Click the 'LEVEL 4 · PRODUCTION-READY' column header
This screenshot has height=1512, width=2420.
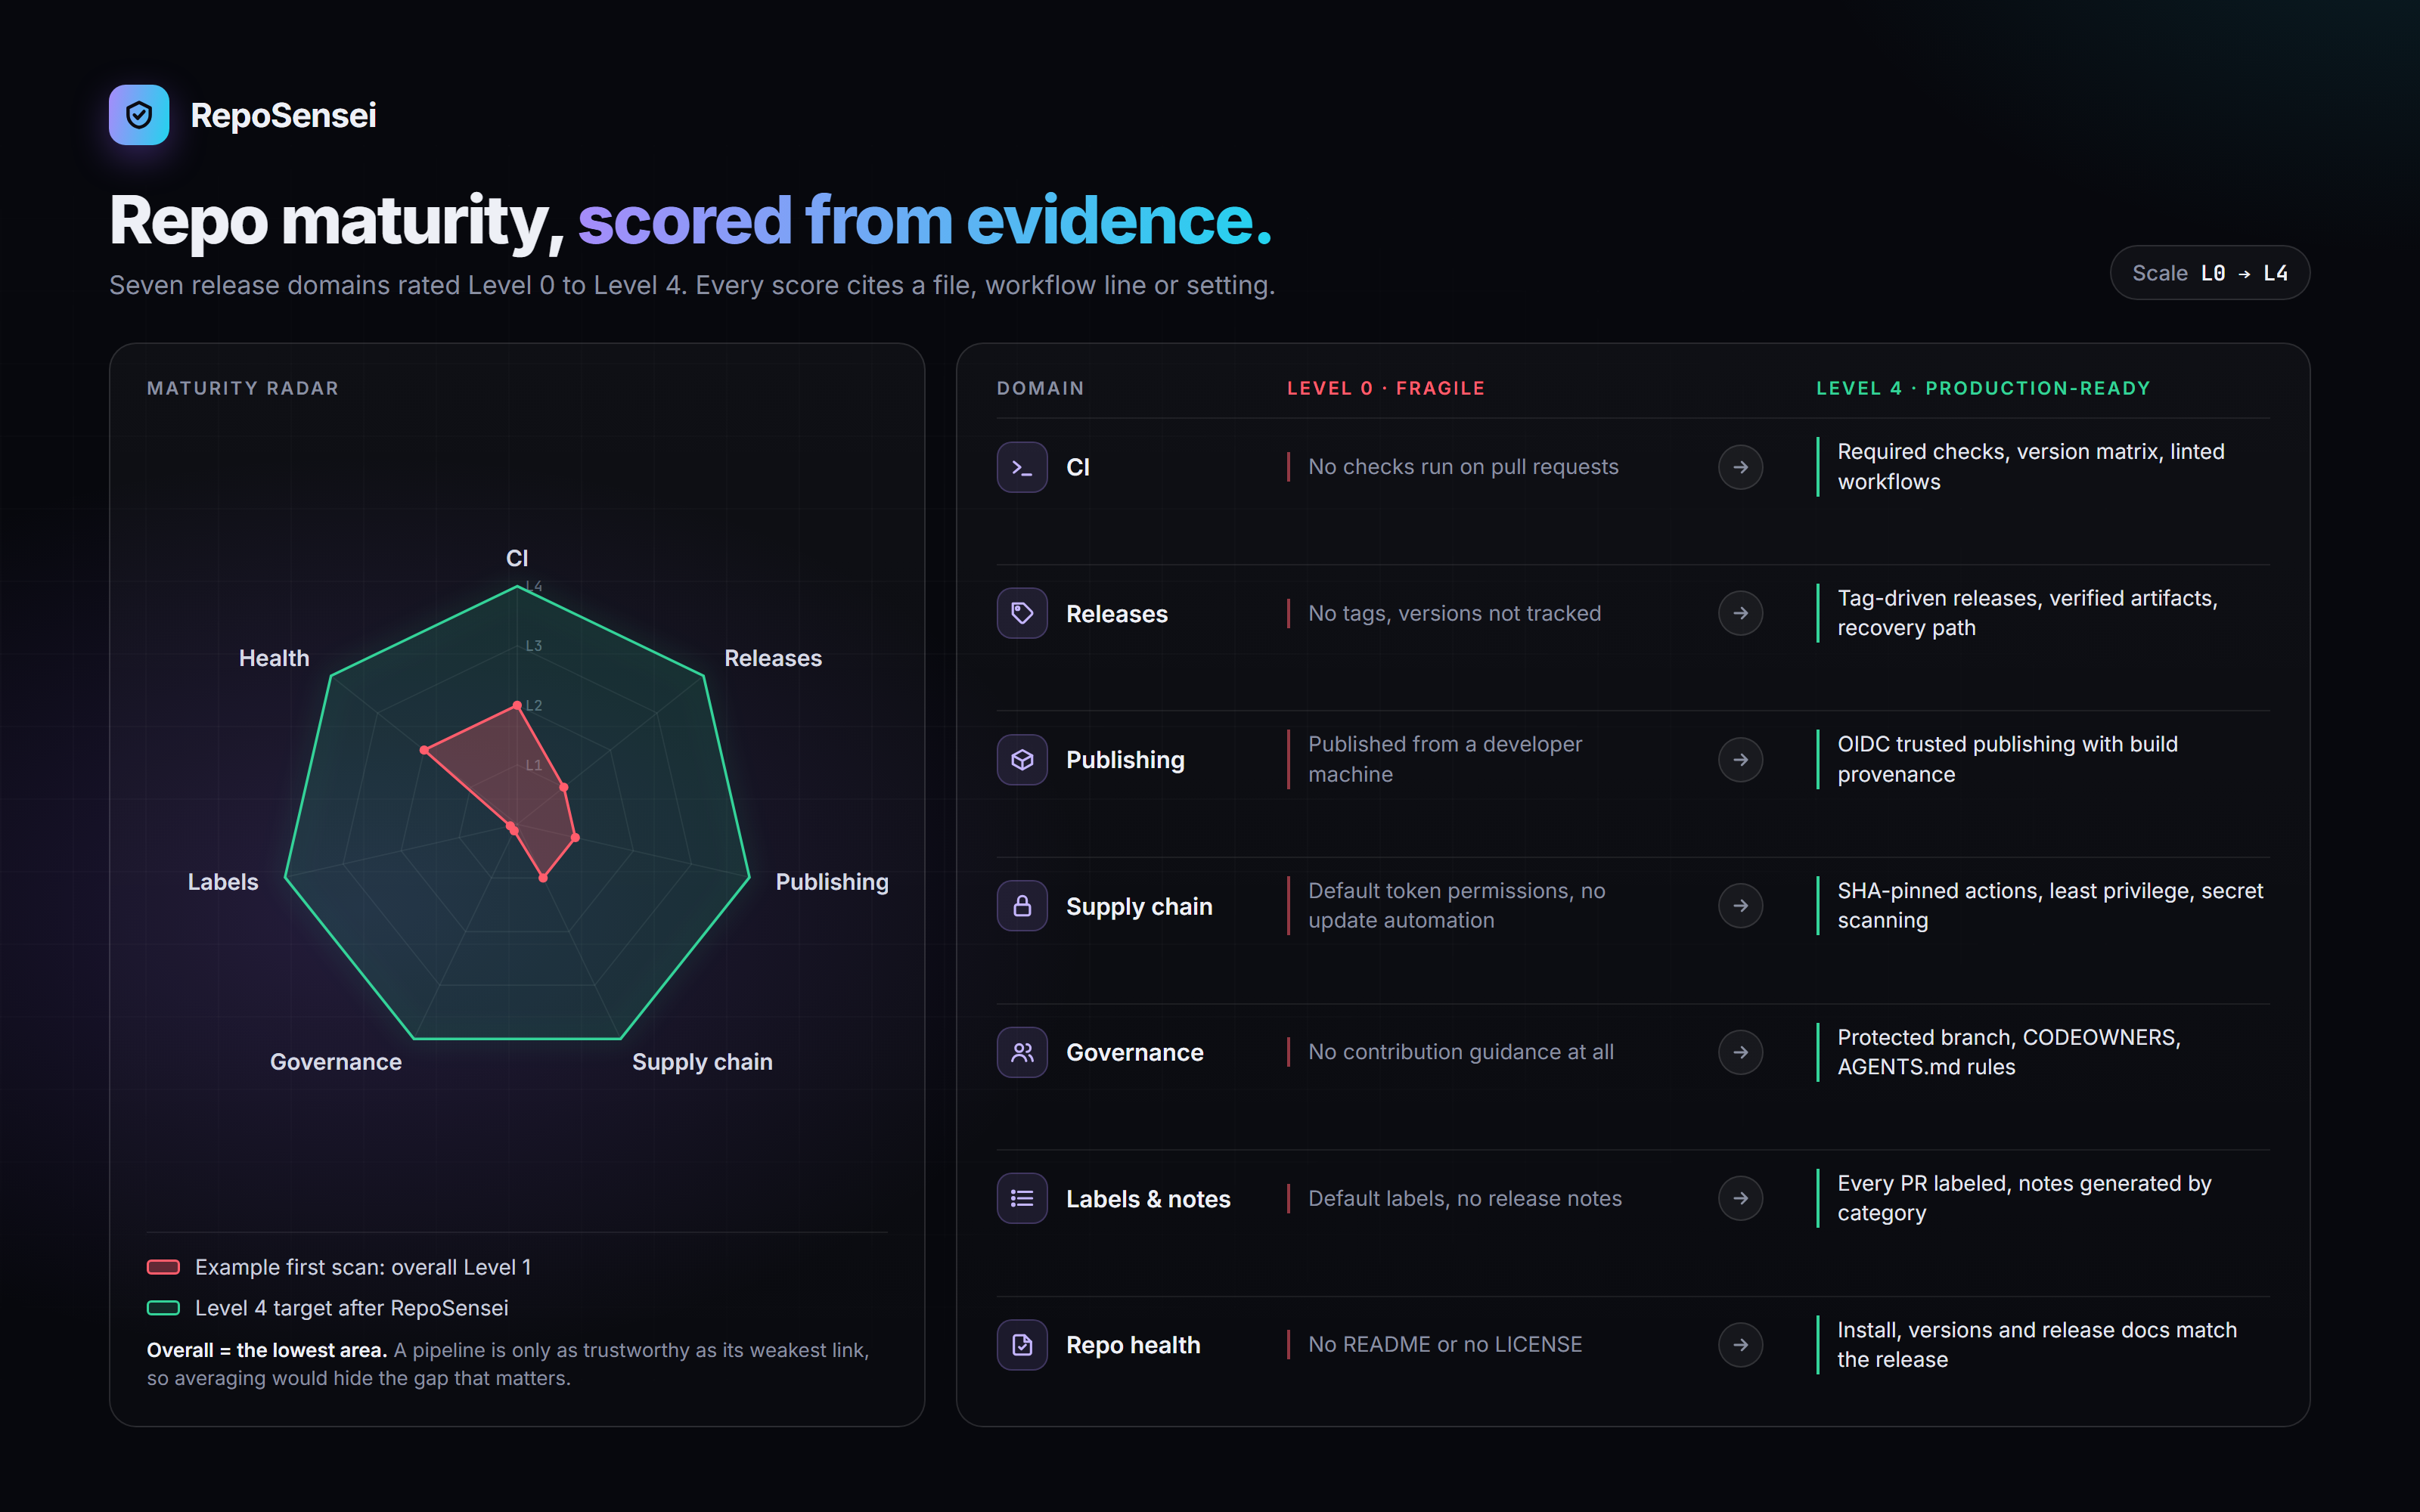1983,388
